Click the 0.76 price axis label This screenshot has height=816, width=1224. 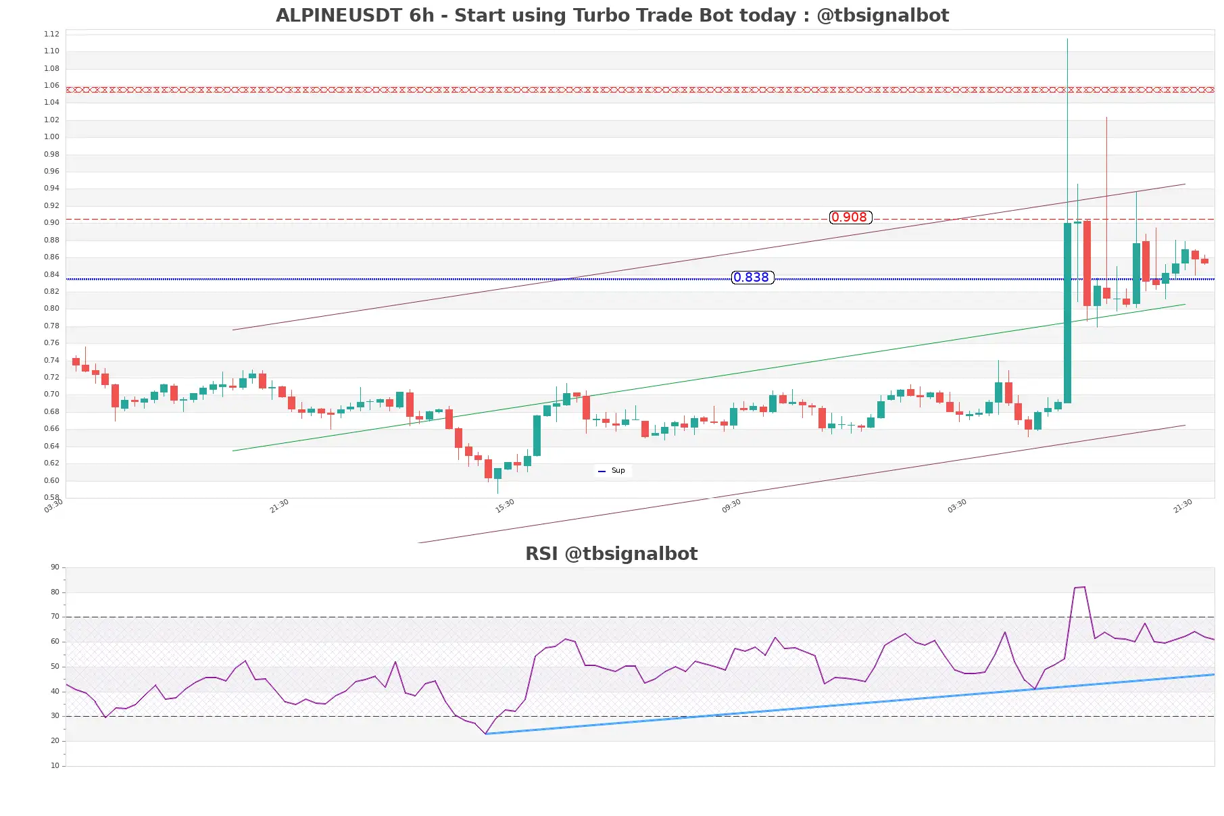click(51, 342)
